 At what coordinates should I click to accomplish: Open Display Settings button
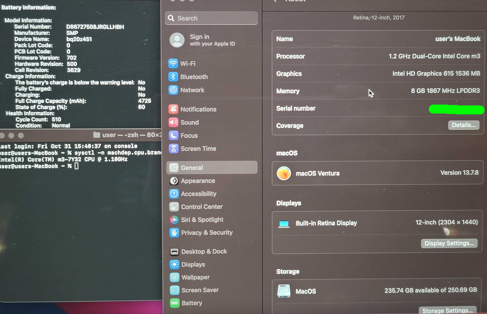coord(449,243)
